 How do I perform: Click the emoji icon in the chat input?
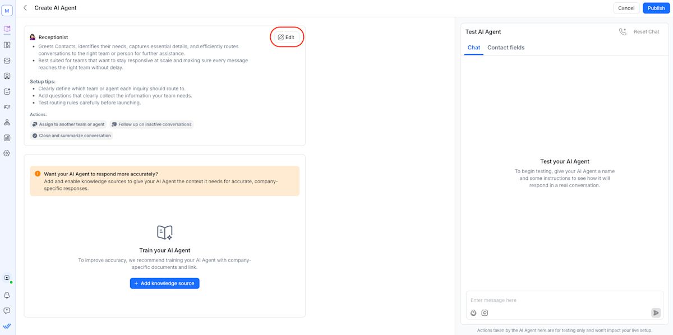click(485, 313)
